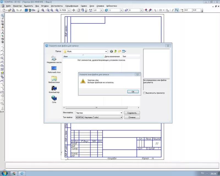Sort by Имя column header
This screenshot has width=220, height=176.
click(83, 56)
